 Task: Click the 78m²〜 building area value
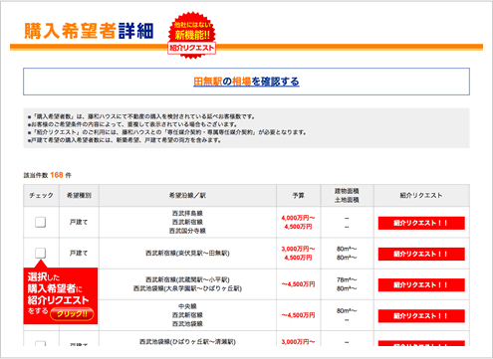pos(347,279)
